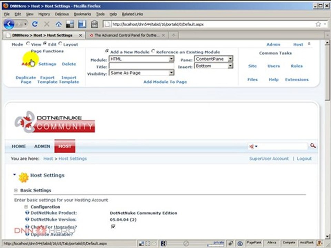Reload the page with the refresh icon
331x248 pixels.
pyautogui.click(x=35, y=24)
